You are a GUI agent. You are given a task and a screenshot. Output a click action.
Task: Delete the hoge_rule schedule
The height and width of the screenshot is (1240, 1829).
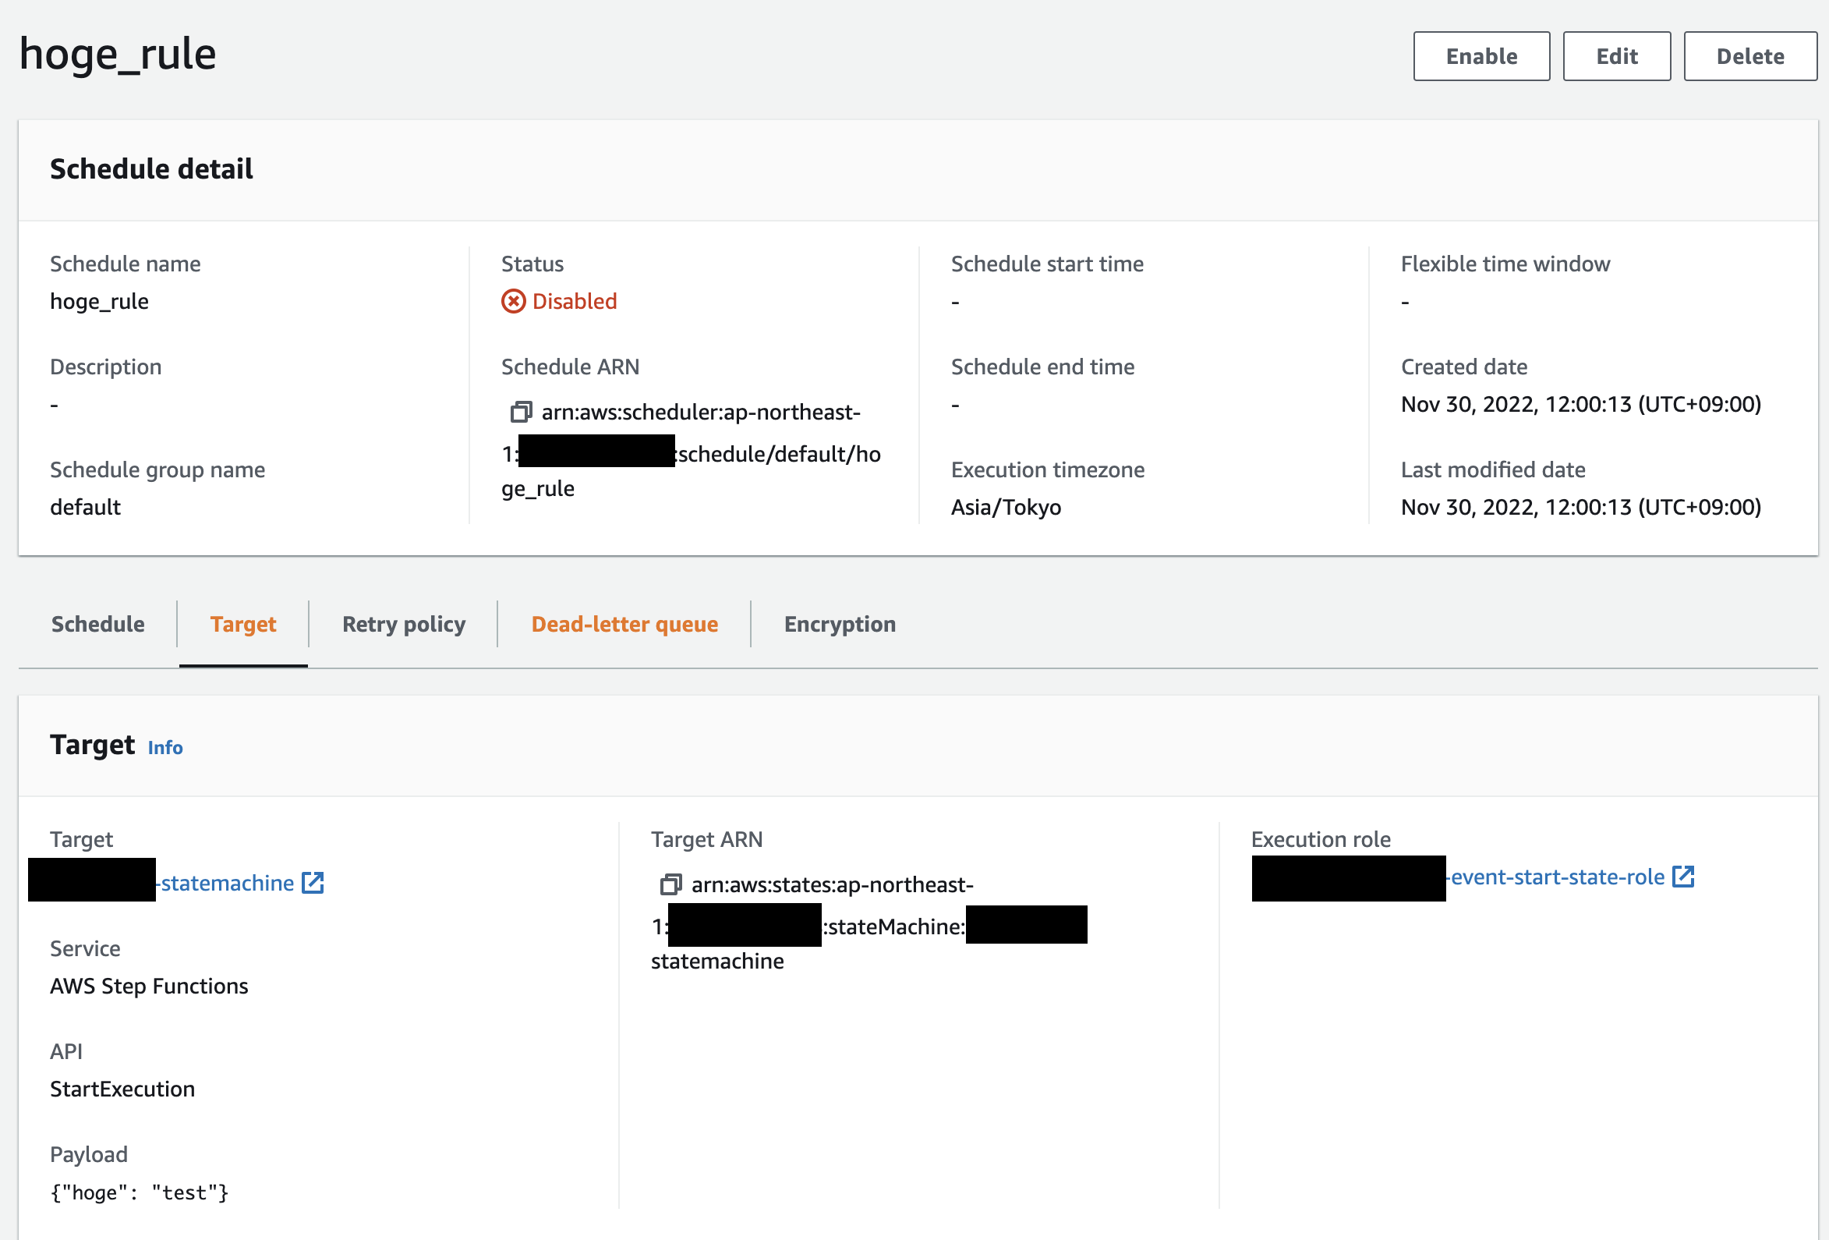(x=1750, y=56)
